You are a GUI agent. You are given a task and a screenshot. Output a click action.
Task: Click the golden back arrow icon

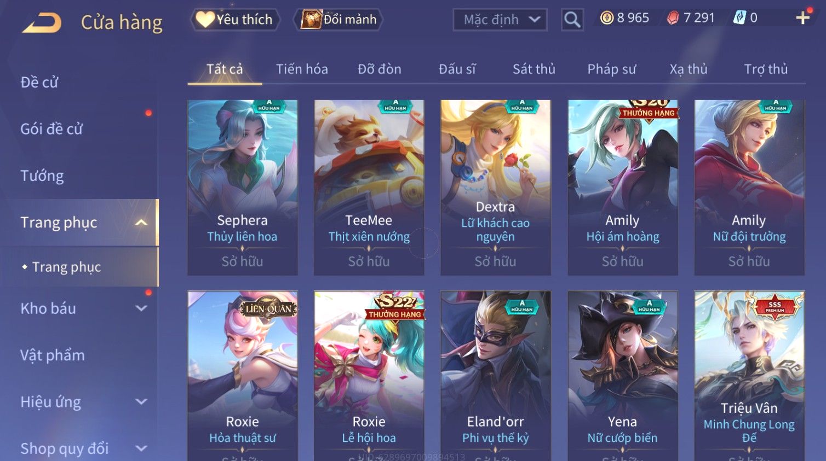(x=42, y=23)
